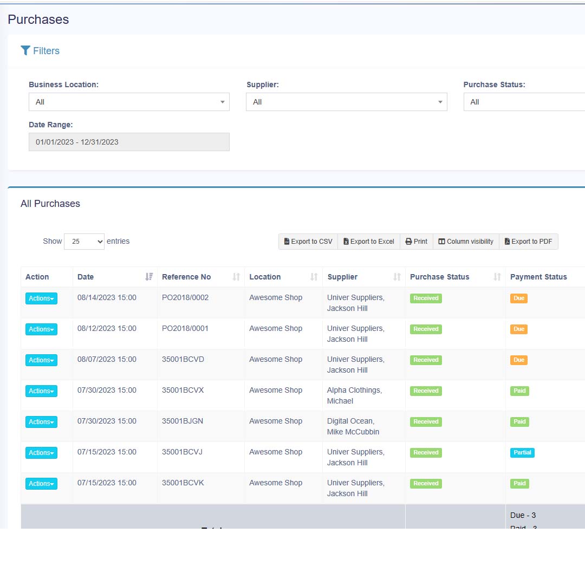
Task: Open Actions menu for PO2018/0002
Action: pyautogui.click(x=41, y=298)
